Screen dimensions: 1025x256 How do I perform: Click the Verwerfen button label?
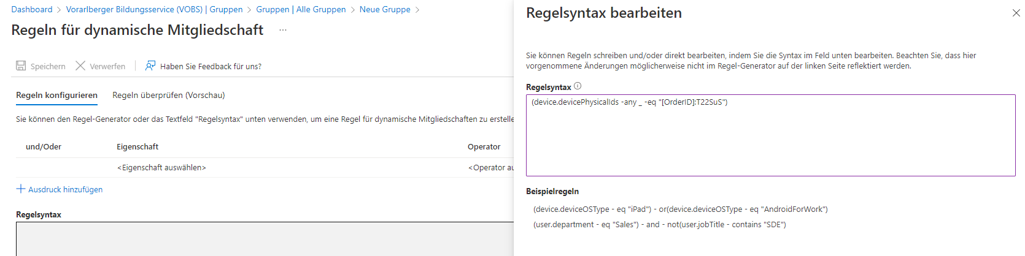[107, 66]
